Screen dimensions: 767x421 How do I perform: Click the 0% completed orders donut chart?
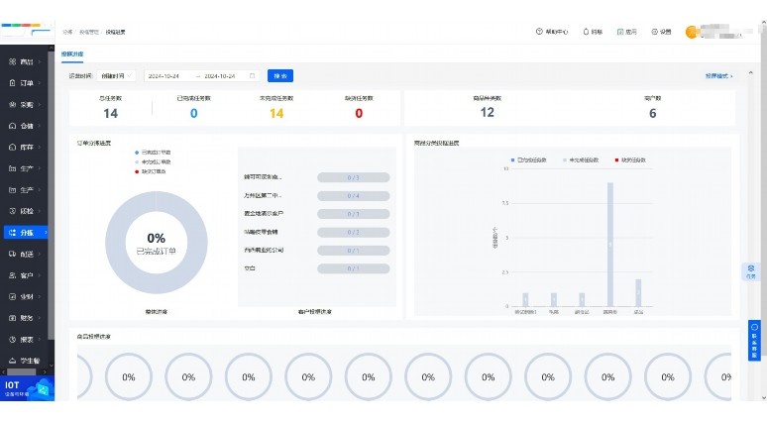pos(156,243)
